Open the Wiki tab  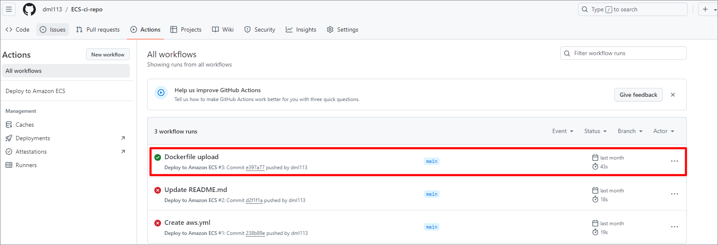223,29
